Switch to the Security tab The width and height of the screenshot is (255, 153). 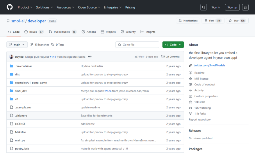pos(128,32)
